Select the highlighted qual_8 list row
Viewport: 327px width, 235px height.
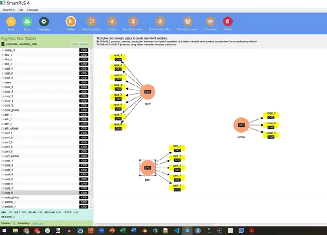45,193
